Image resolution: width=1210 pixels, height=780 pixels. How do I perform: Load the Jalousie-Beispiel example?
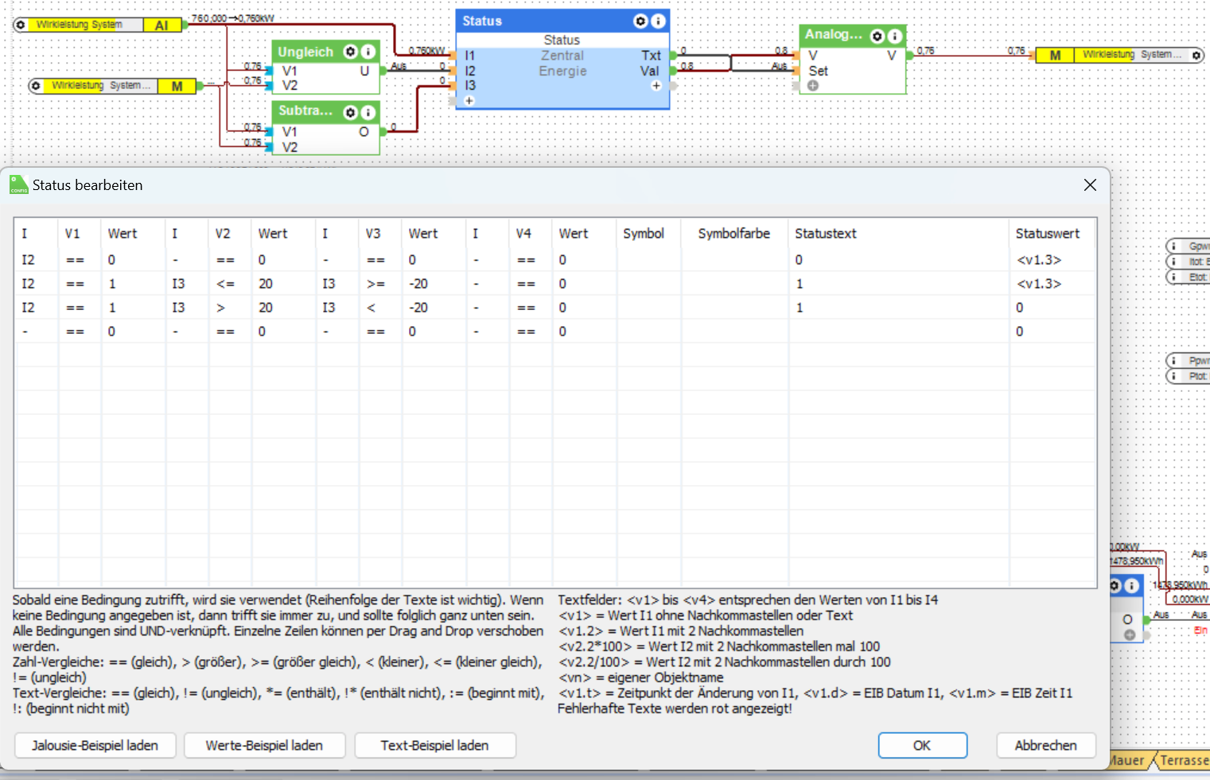(x=95, y=746)
